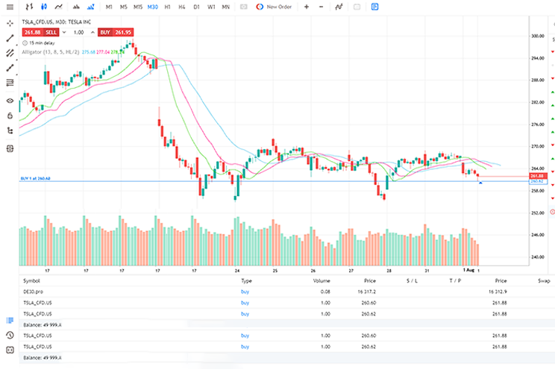Open the hamburger main menu

pos(9,7)
